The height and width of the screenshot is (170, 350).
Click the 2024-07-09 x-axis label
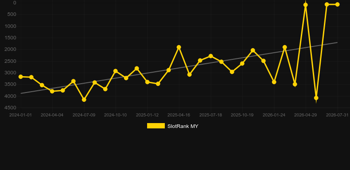84,115
